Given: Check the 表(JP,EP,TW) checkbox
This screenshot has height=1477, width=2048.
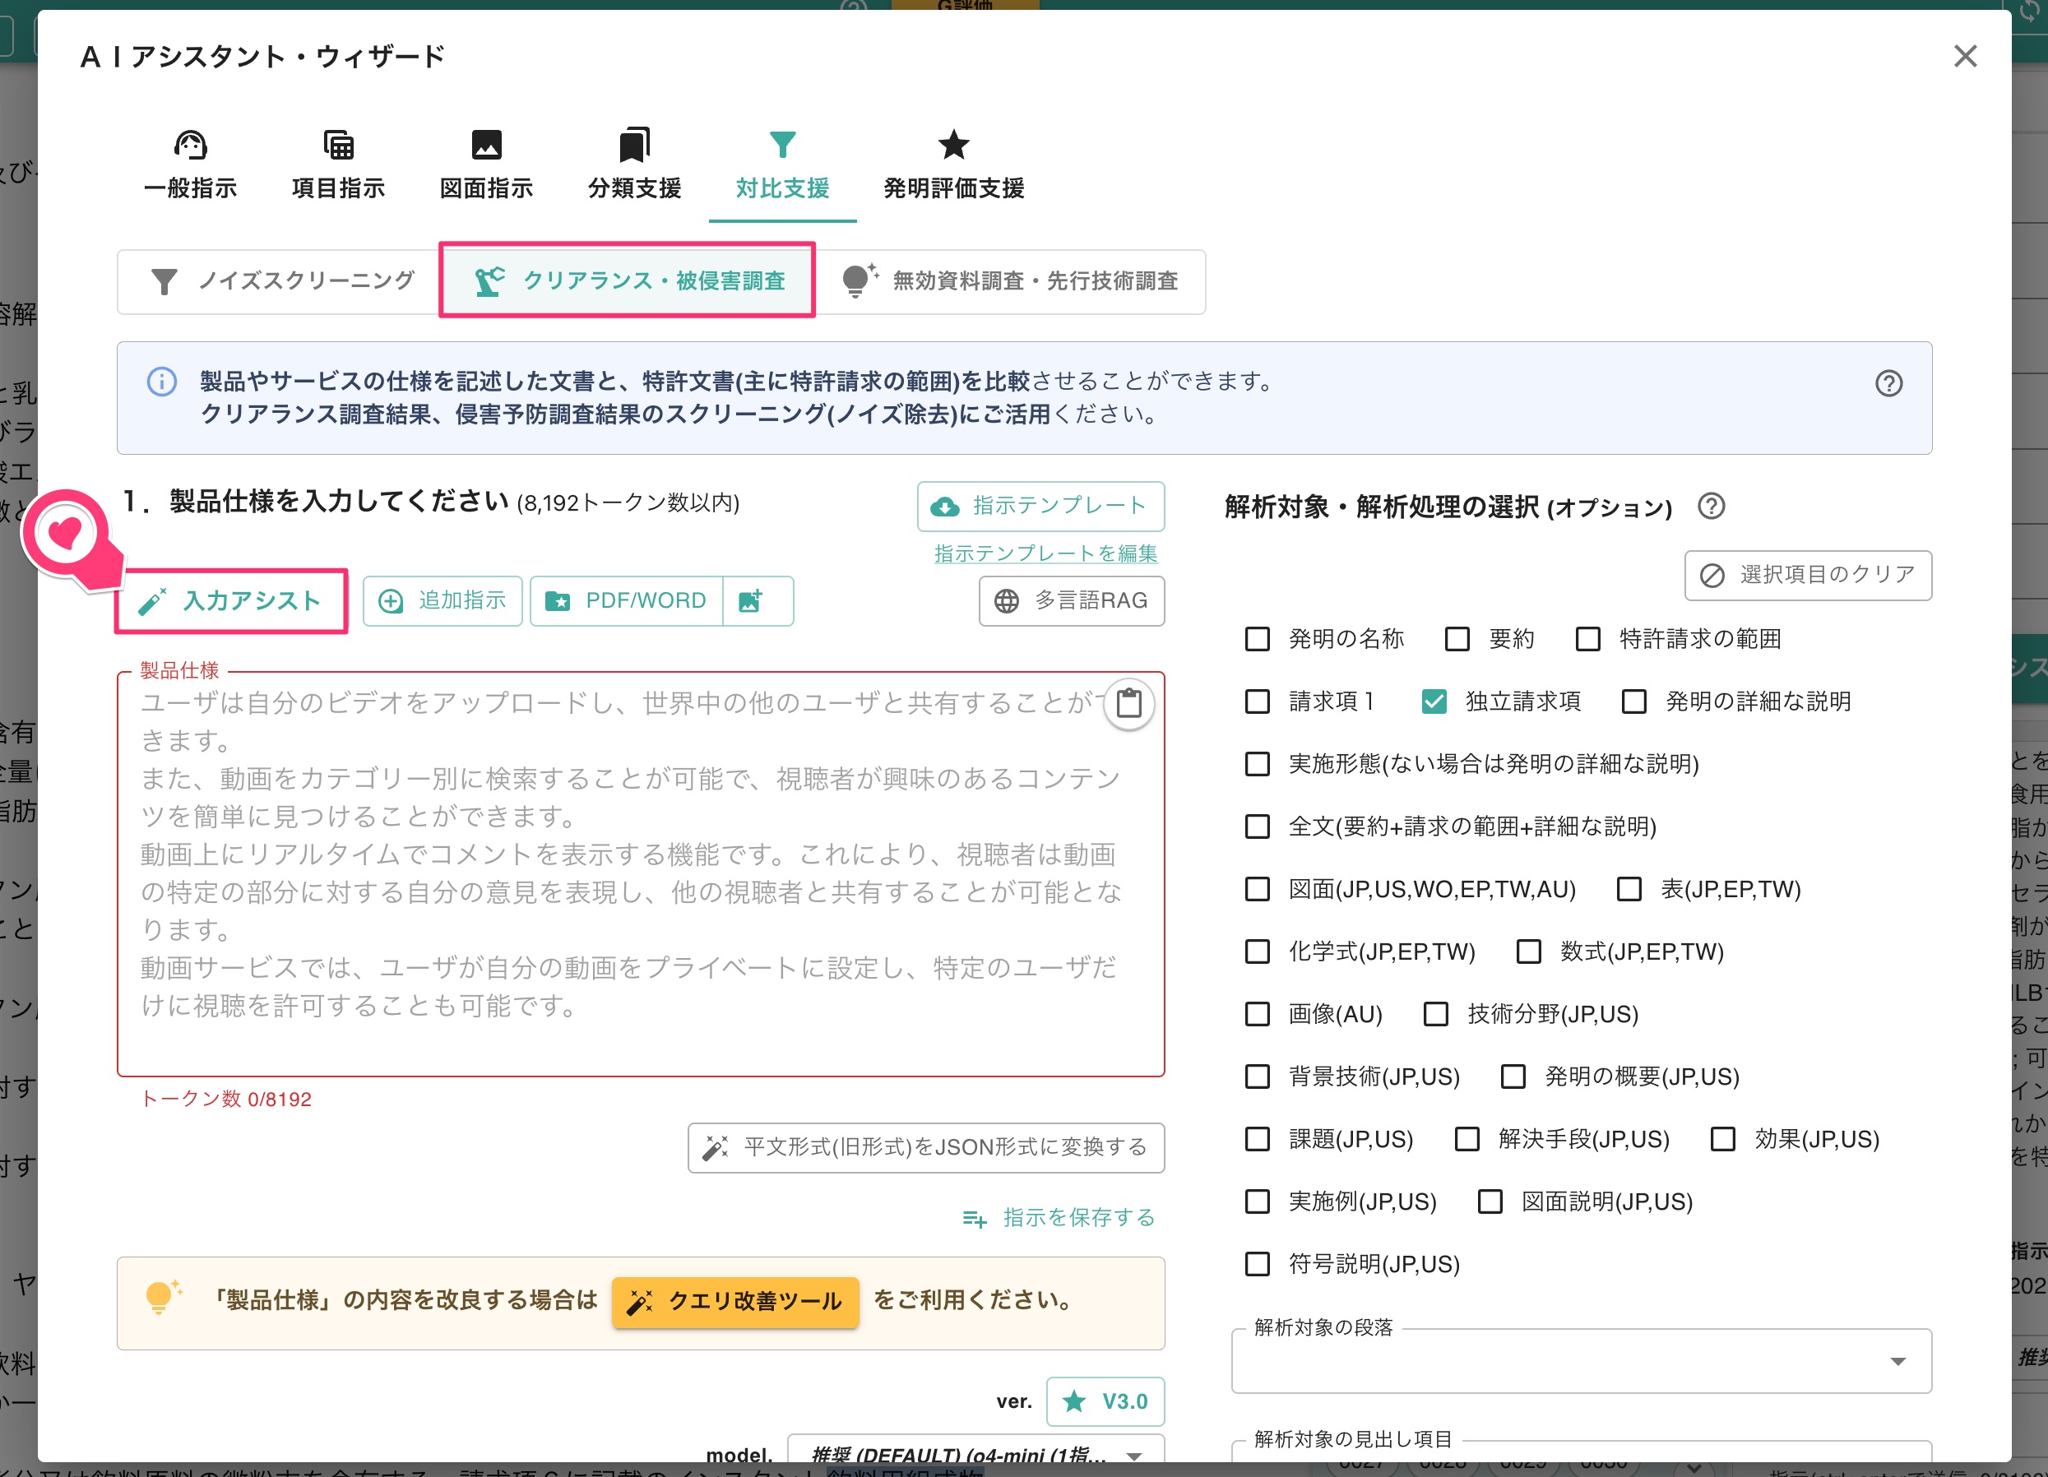Looking at the screenshot, I should (1629, 889).
